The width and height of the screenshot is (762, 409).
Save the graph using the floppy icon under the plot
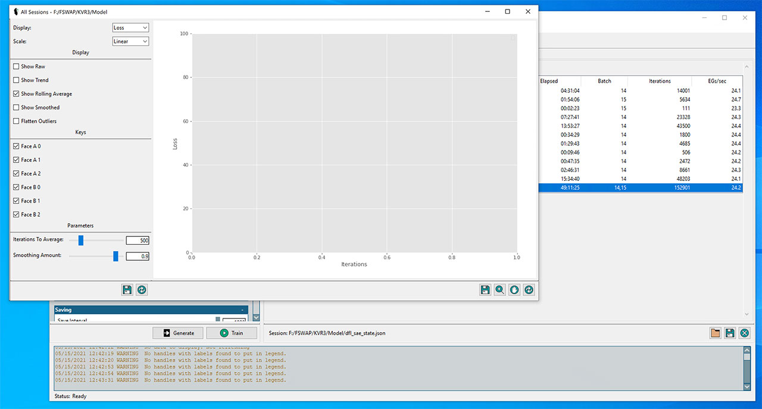coord(485,290)
